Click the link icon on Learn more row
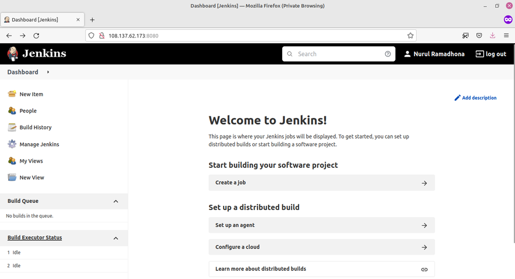The height and width of the screenshot is (279, 515). click(x=424, y=270)
